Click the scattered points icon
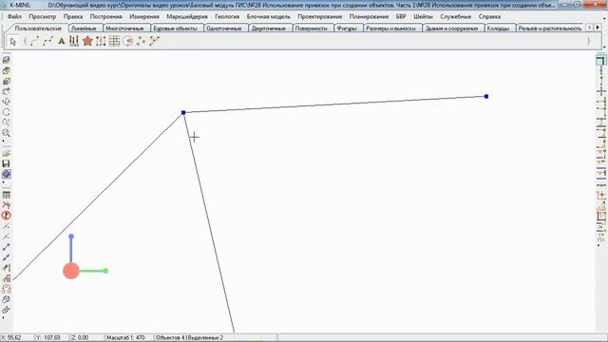Image resolution: width=608 pixels, height=342 pixels. [x=141, y=41]
